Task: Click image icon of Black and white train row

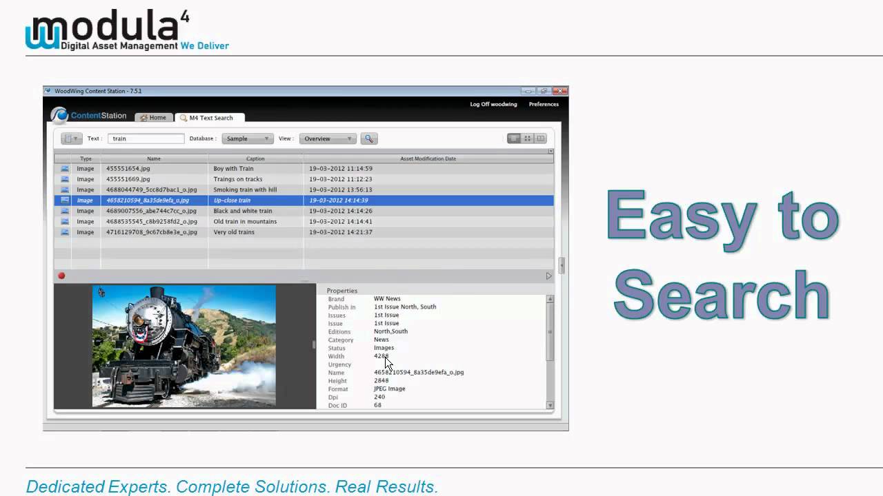Action: (x=65, y=211)
